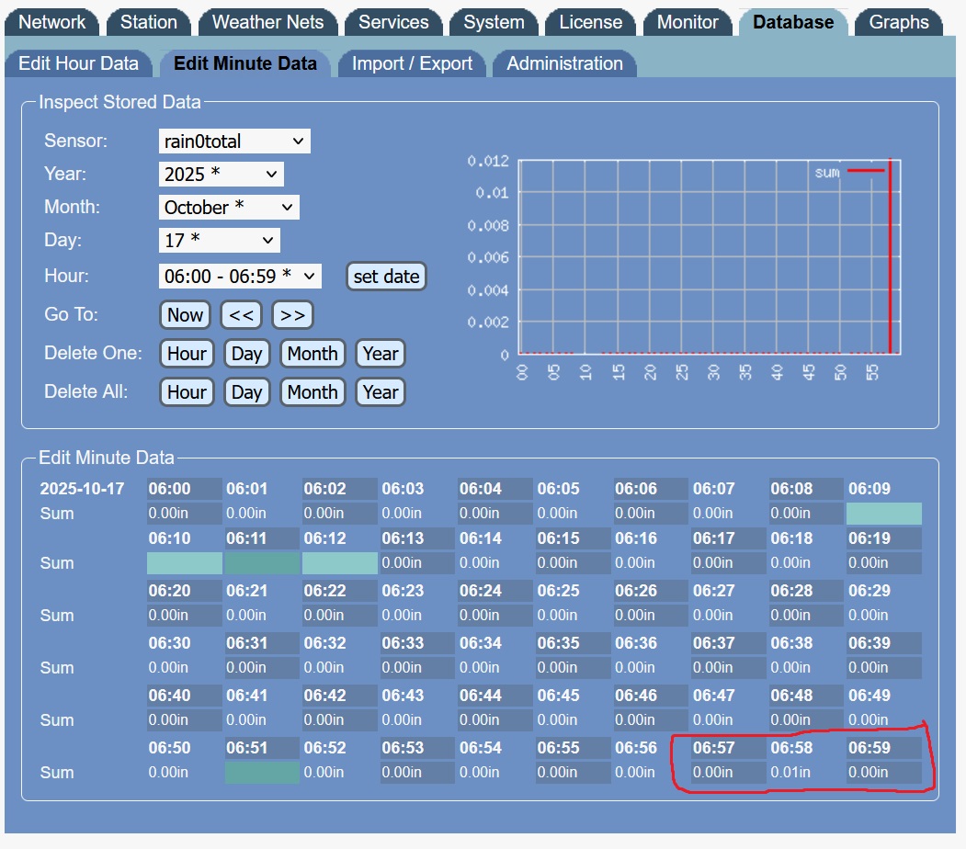Click Delete One 'Hour' button

coord(187,354)
